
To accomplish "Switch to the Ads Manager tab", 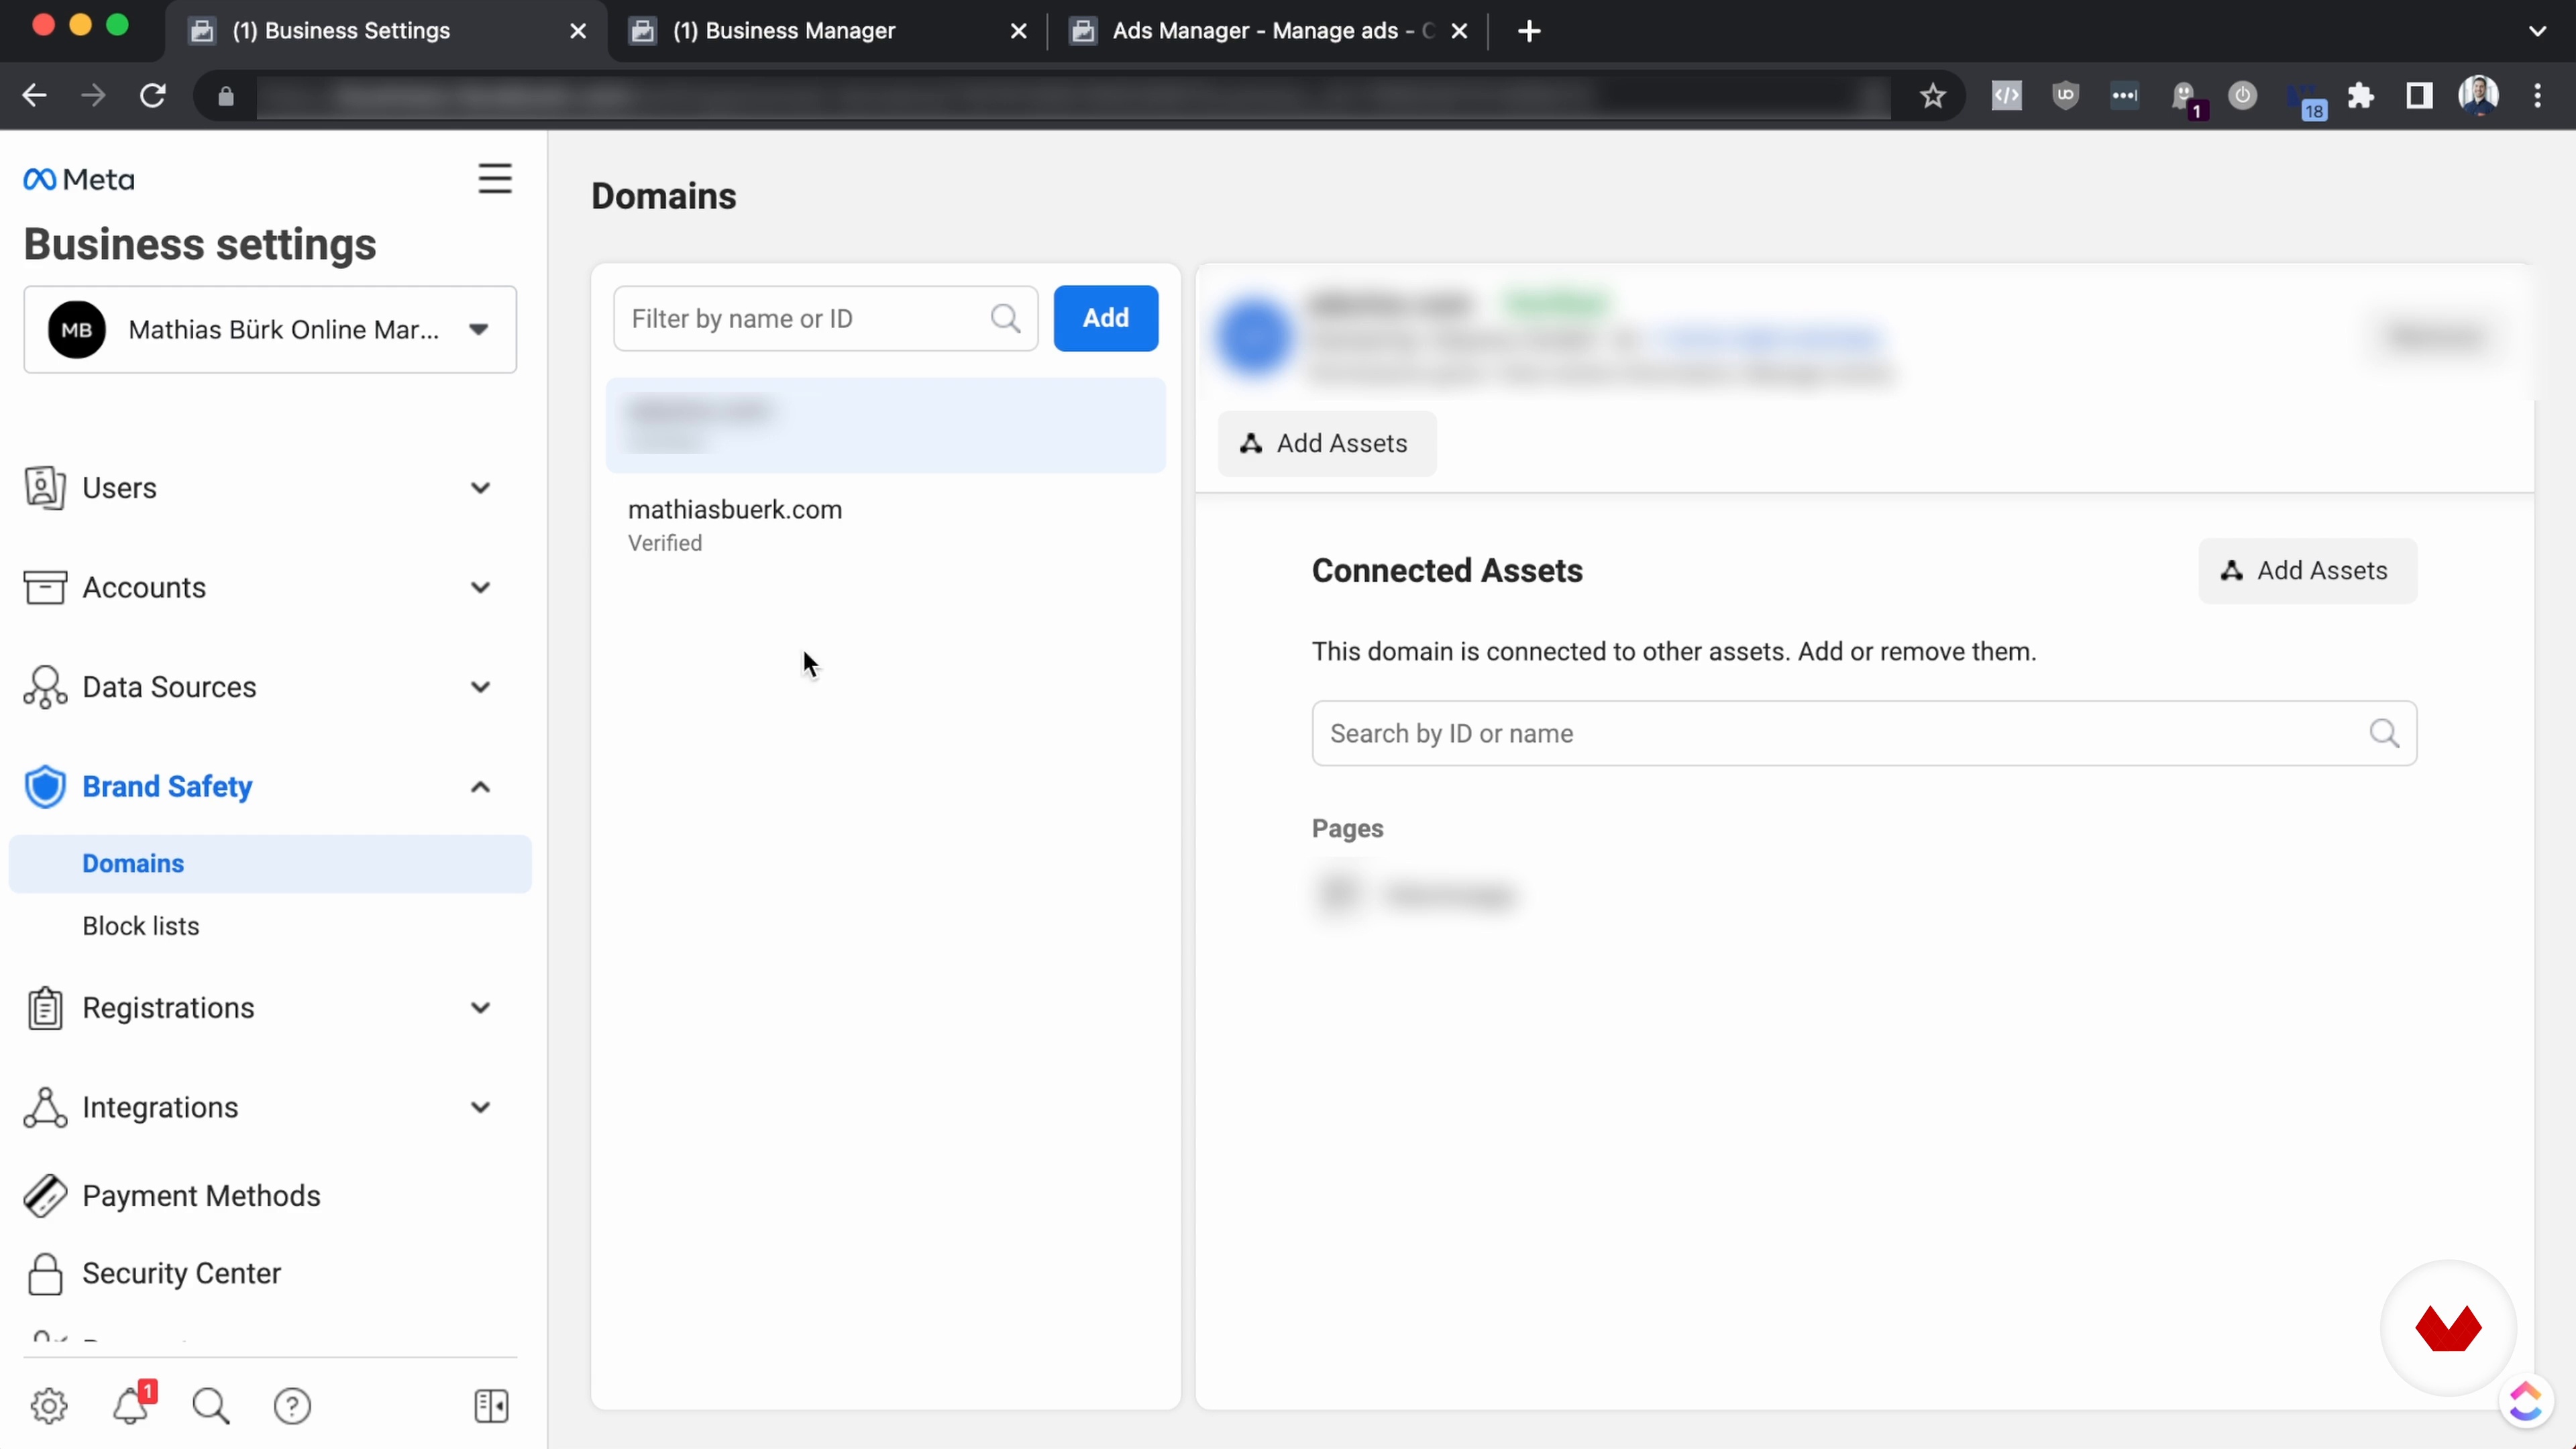I will pyautogui.click(x=1268, y=31).
